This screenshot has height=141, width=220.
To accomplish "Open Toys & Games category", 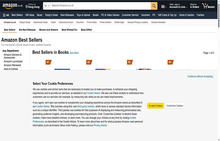I will tap(83, 15).
